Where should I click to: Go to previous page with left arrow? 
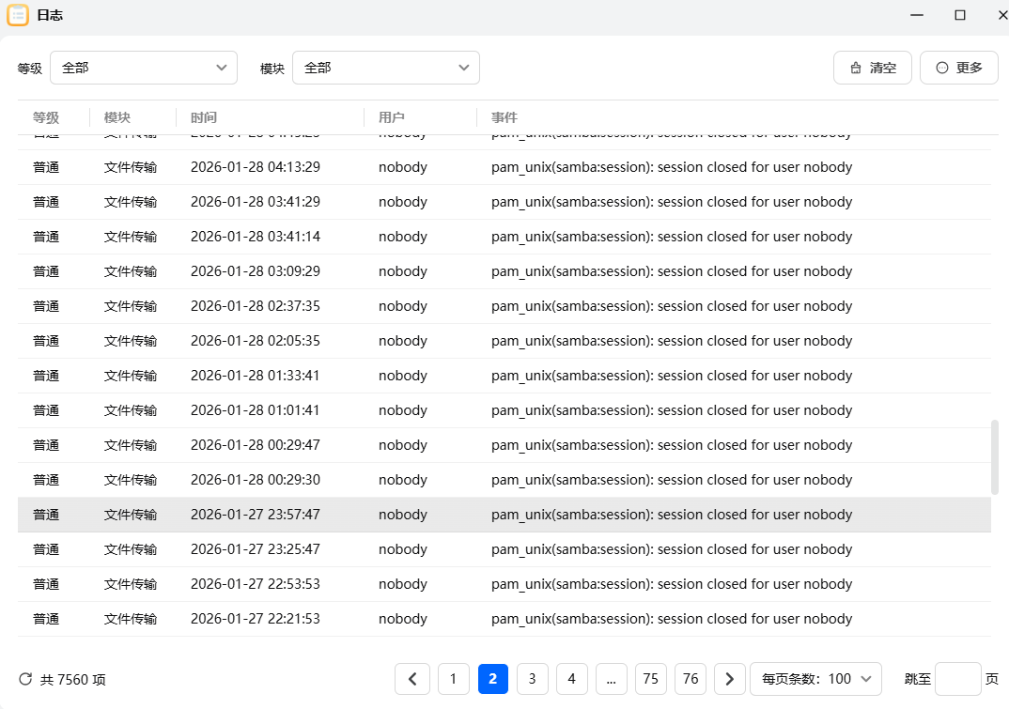tap(412, 679)
